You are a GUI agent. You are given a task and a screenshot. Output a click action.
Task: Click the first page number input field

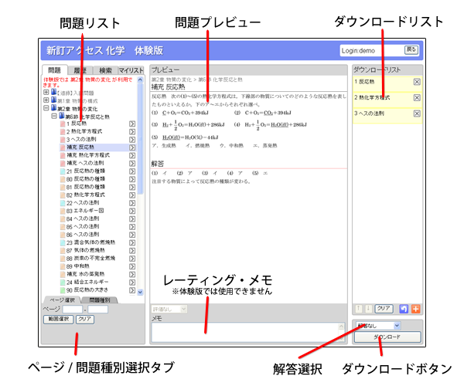tap(73, 310)
